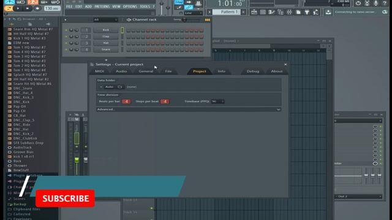The height and width of the screenshot is (220, 392).
Task: Open the OPTIONS menu
Action: click(x=130, y=7)
